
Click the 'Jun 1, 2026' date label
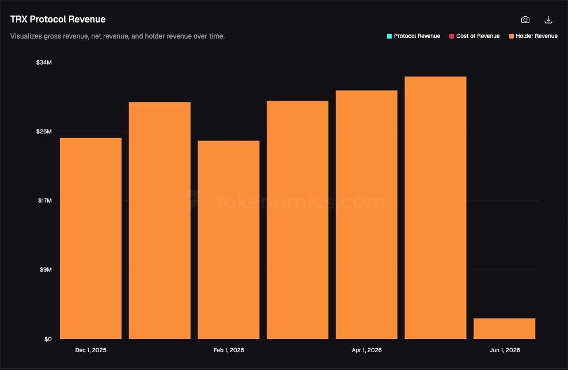point(505,350)
